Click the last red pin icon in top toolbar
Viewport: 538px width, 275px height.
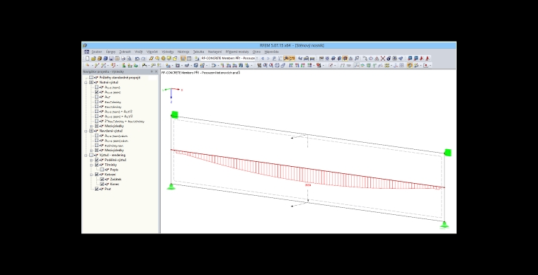click(428, 59)
